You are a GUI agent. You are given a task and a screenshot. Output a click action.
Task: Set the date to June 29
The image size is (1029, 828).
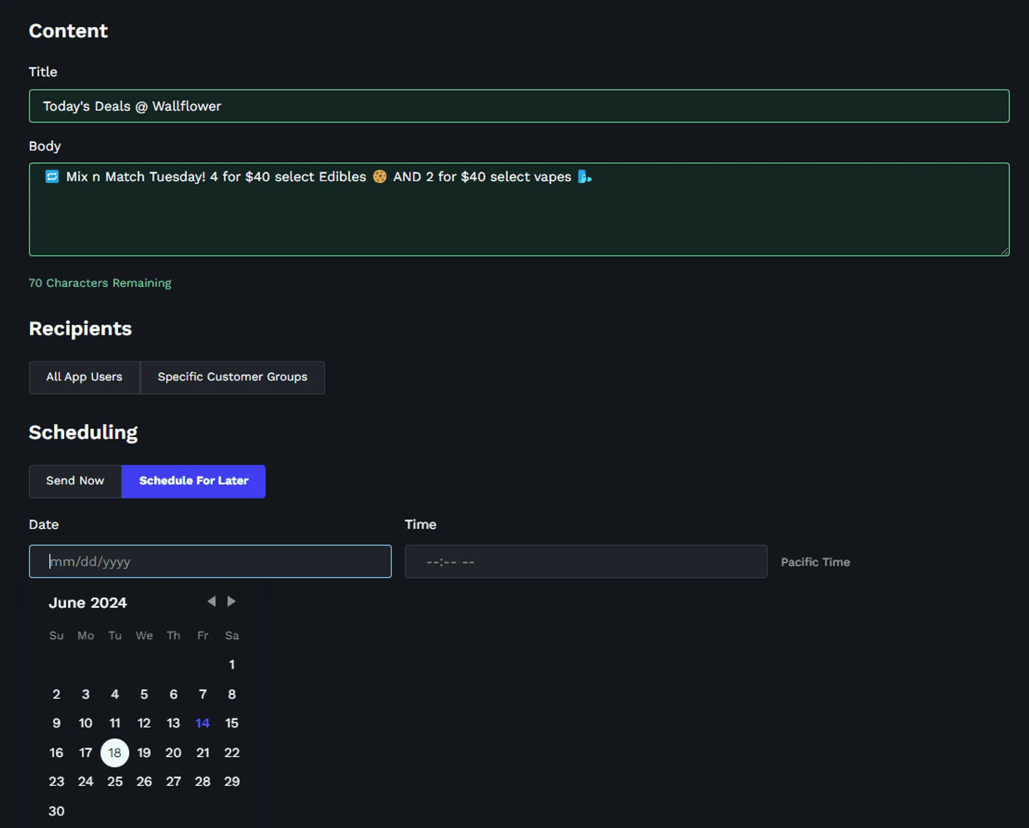point(232,782)
